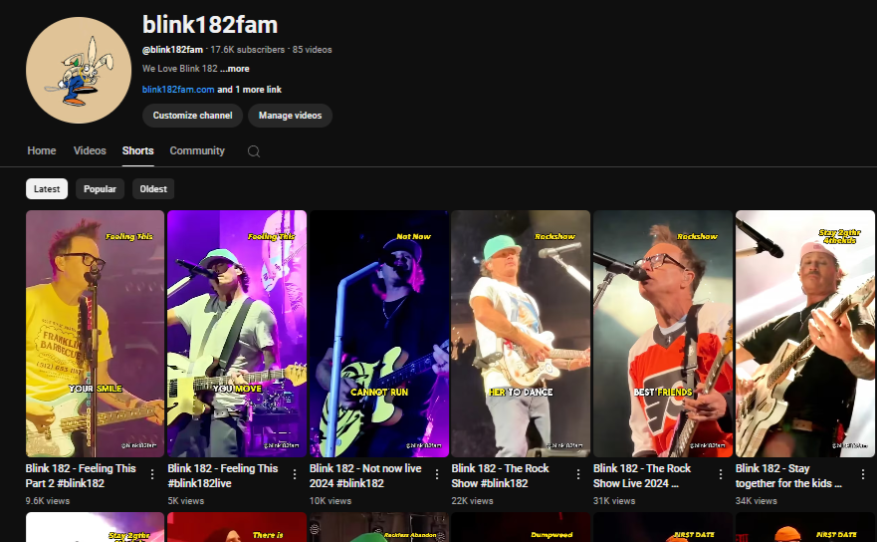Expand channel description with ...more
This screenshot has width=877, height=542.
click(x=235, y=69)
